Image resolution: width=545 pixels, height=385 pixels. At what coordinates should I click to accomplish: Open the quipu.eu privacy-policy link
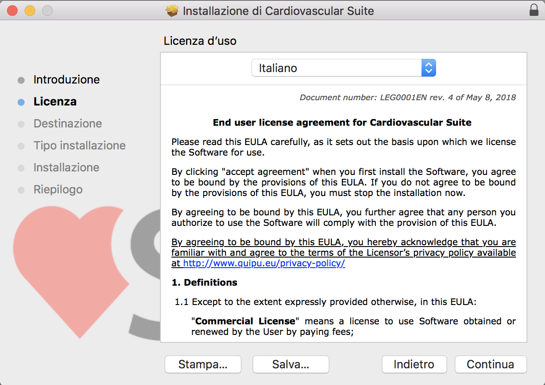264,263
